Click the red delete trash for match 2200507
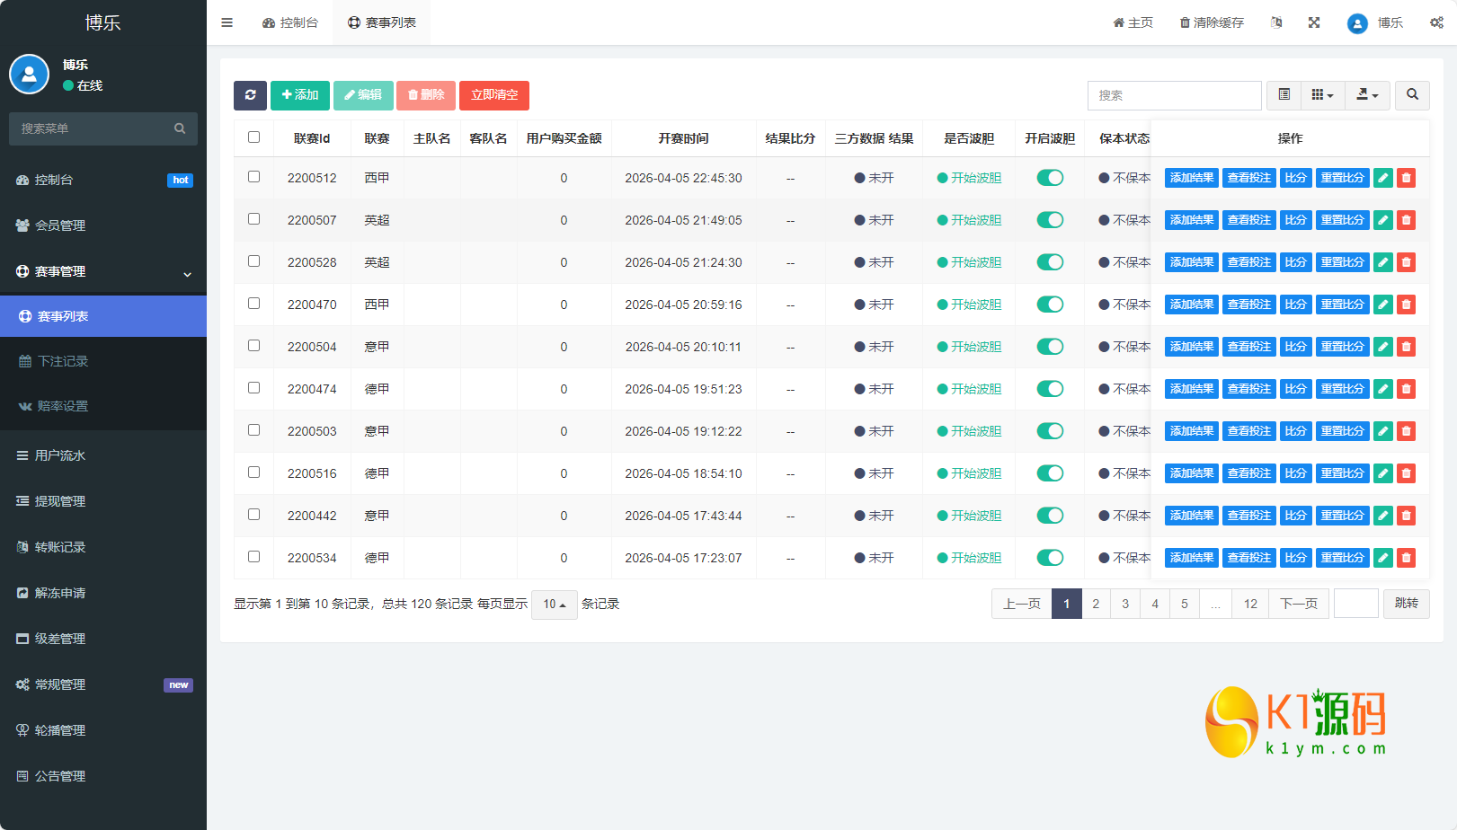This screenshot has width=1457, height=830. pyautogui.click(x=1407, y=220)
